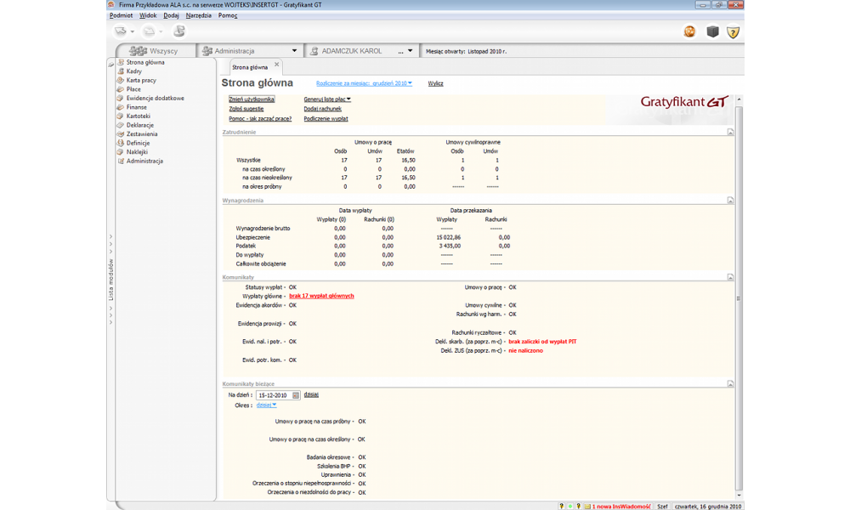Open the Administracja module icon in sidebar
Screen dimensions: 850x510
(x=121, y=161)
